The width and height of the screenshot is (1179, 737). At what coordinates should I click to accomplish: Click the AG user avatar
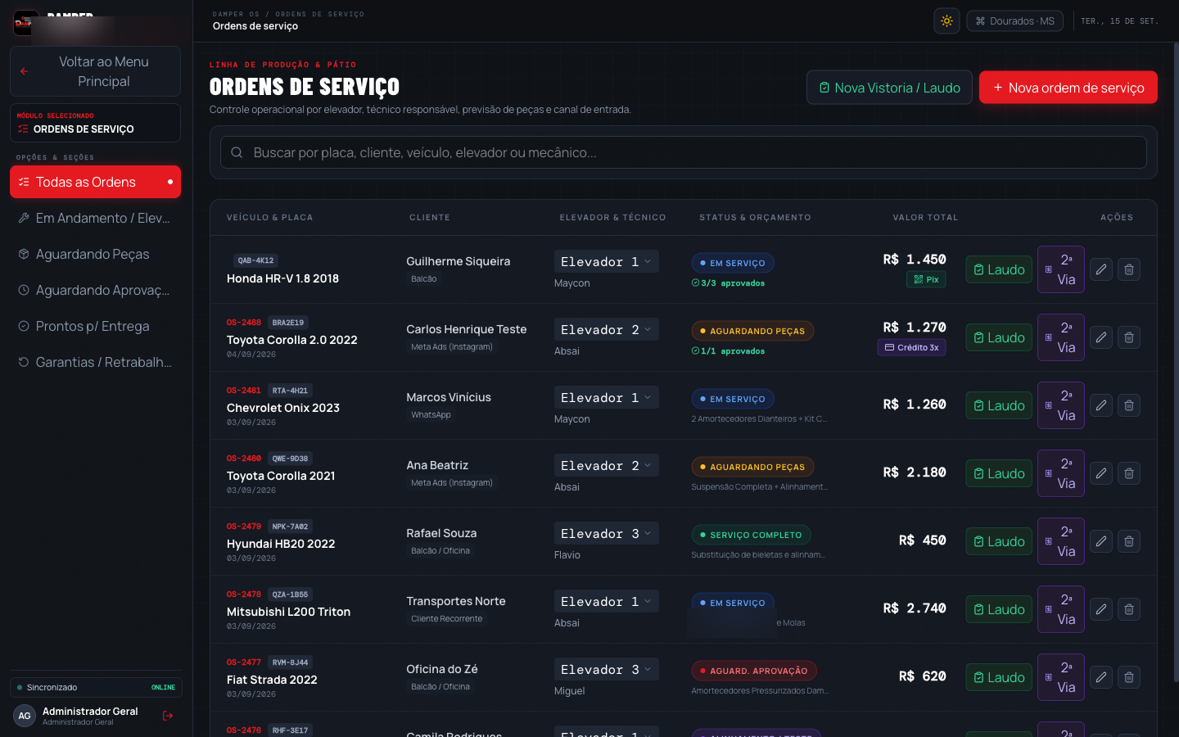[25, 716]
